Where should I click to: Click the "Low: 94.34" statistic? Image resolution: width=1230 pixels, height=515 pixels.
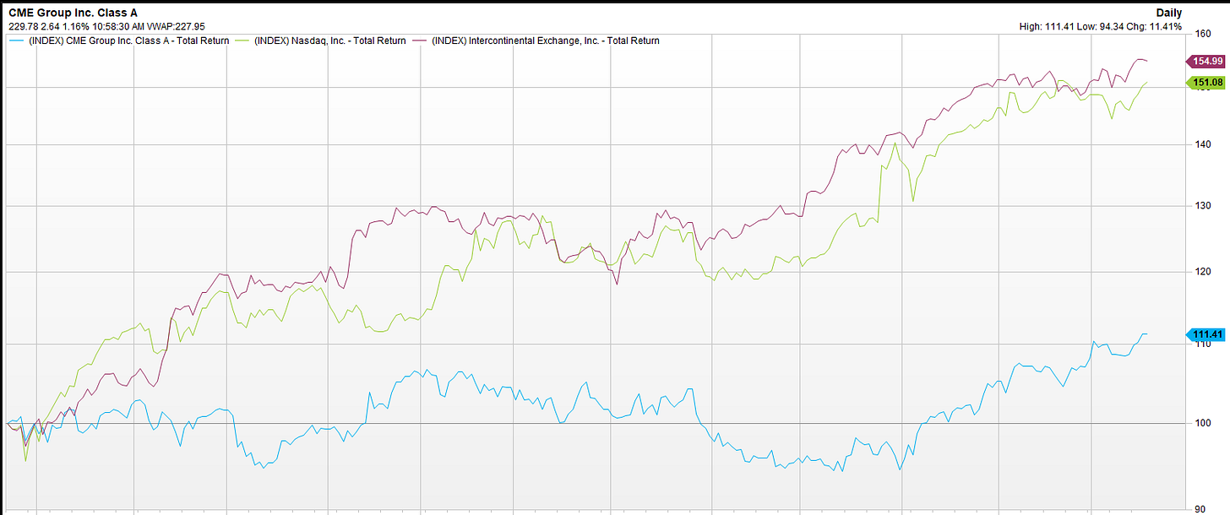click(x=1102, y=26)
